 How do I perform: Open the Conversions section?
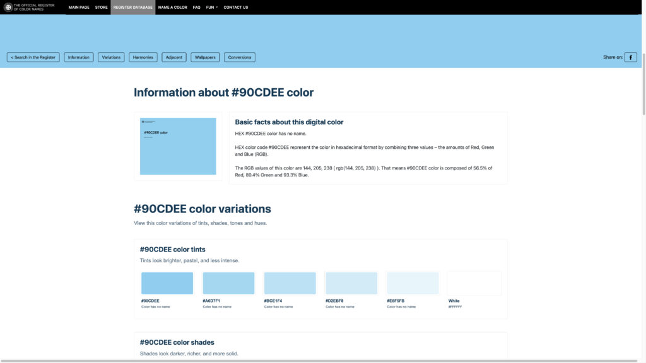tap(239, 56)
